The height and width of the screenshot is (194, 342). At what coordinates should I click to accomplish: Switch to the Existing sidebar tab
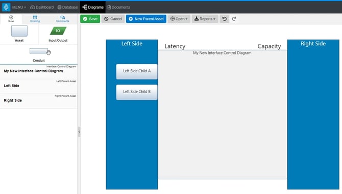pos(35,19)
